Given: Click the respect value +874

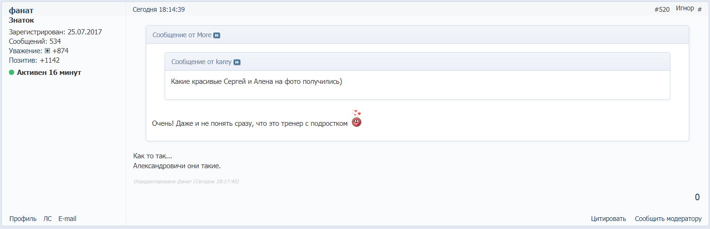Looking at the screenshot, I should coord(60,51).
